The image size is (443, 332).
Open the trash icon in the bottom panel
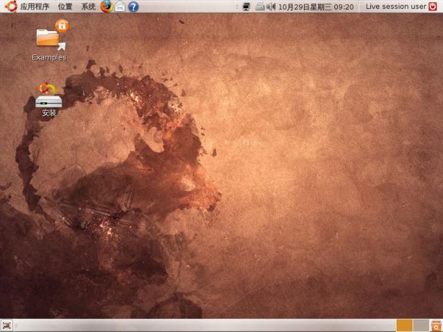(436, 326)
